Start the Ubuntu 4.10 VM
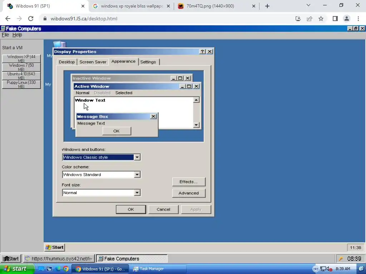366x274 pixels. tap(21, 76)
